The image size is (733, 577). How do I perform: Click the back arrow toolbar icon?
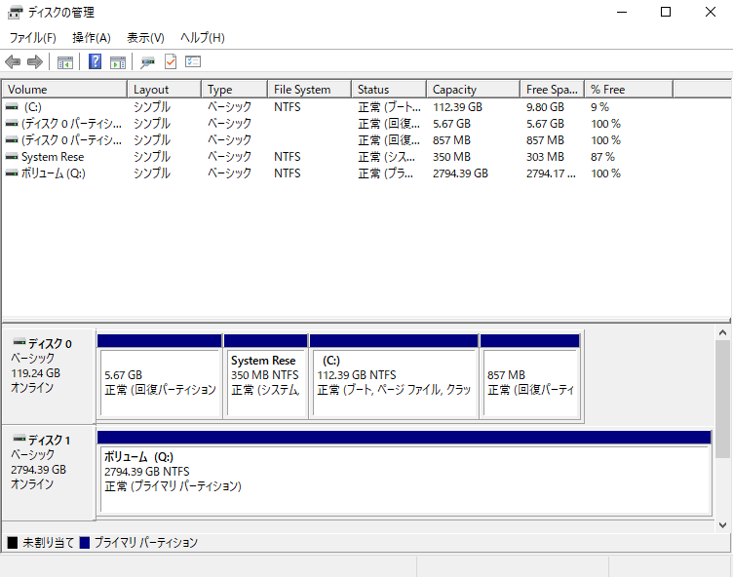click(x=13, y=62)
